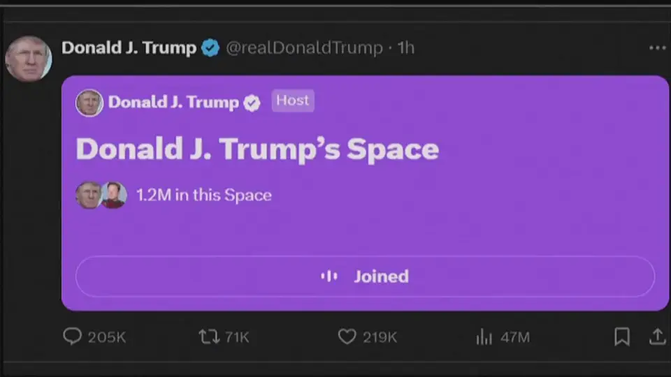Click the second participant avatar in the Space

[x=113, y=195]
